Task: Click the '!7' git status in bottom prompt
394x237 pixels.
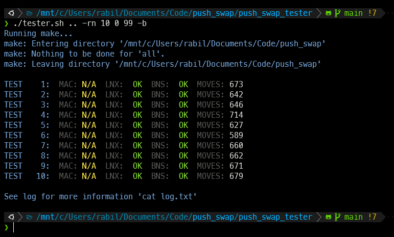Action: [372, 217]
